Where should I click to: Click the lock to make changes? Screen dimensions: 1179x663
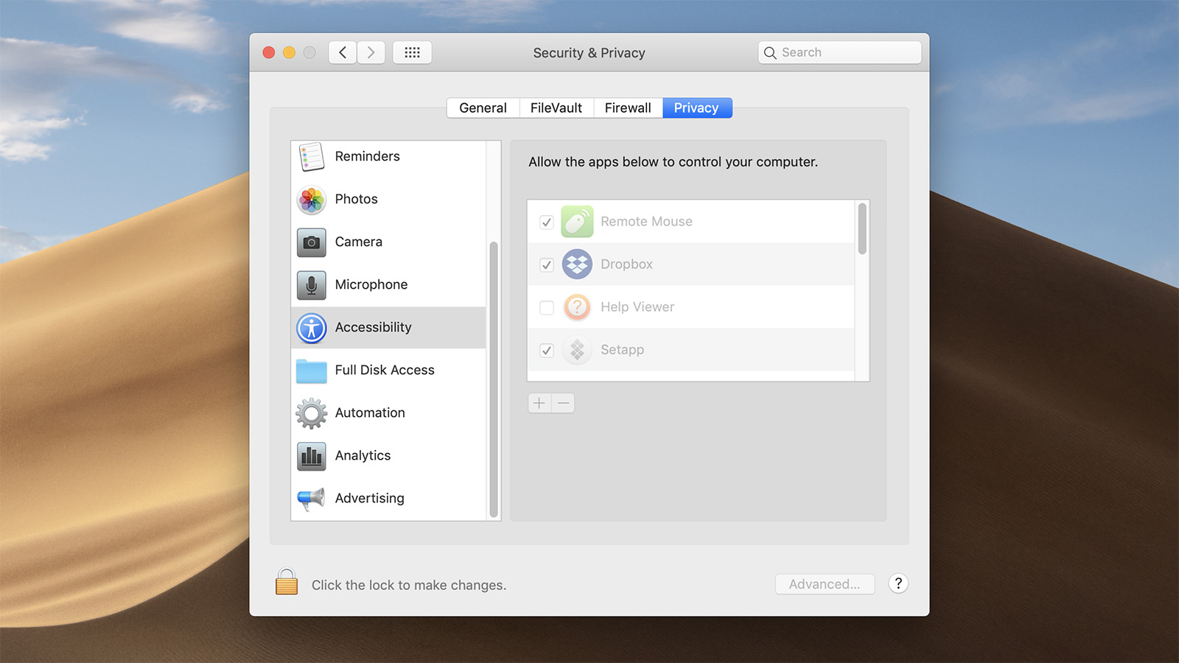286,583
